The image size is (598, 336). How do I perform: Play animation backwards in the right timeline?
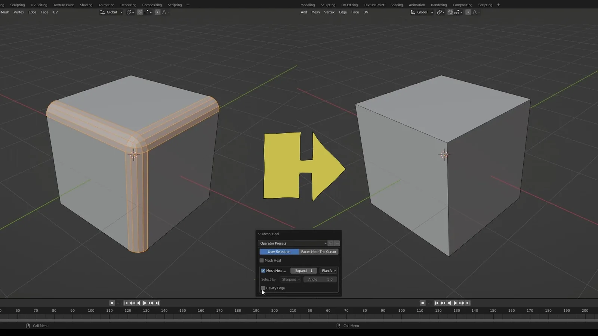coord(449,303)
